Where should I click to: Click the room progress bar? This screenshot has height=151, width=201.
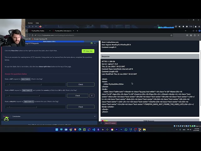(x=49, y=41)
